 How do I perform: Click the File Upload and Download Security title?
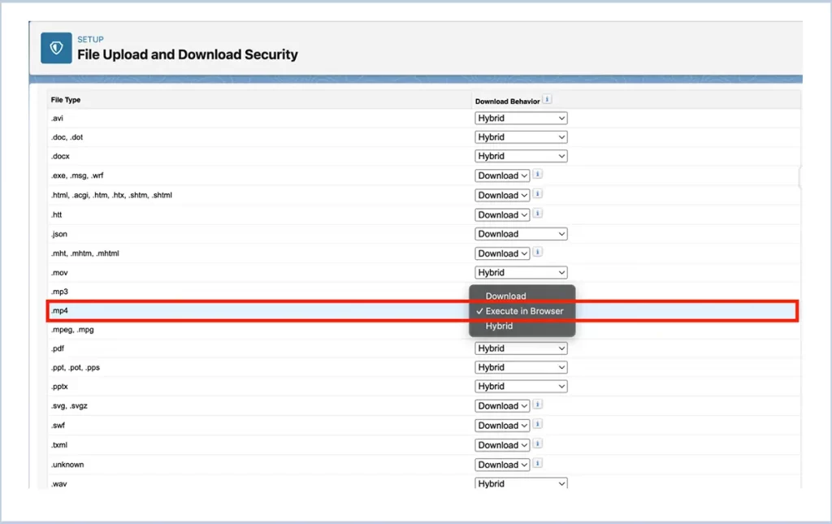(188, 54)
